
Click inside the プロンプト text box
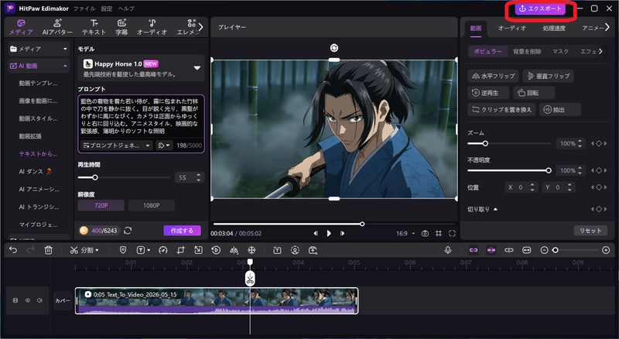tap(141, 116)
